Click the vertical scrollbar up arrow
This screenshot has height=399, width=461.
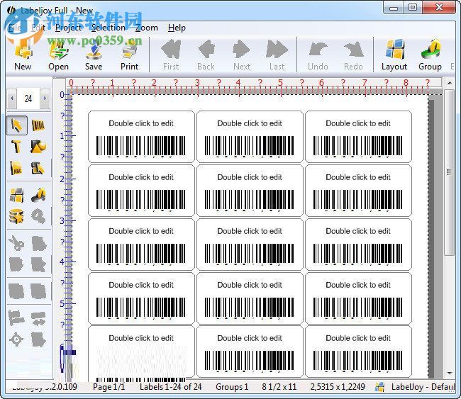pos(450,83)
